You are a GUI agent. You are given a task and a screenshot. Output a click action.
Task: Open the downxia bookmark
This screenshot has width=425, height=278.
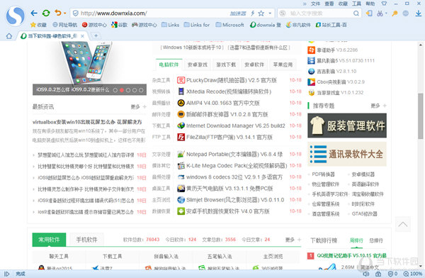point(266,25)
